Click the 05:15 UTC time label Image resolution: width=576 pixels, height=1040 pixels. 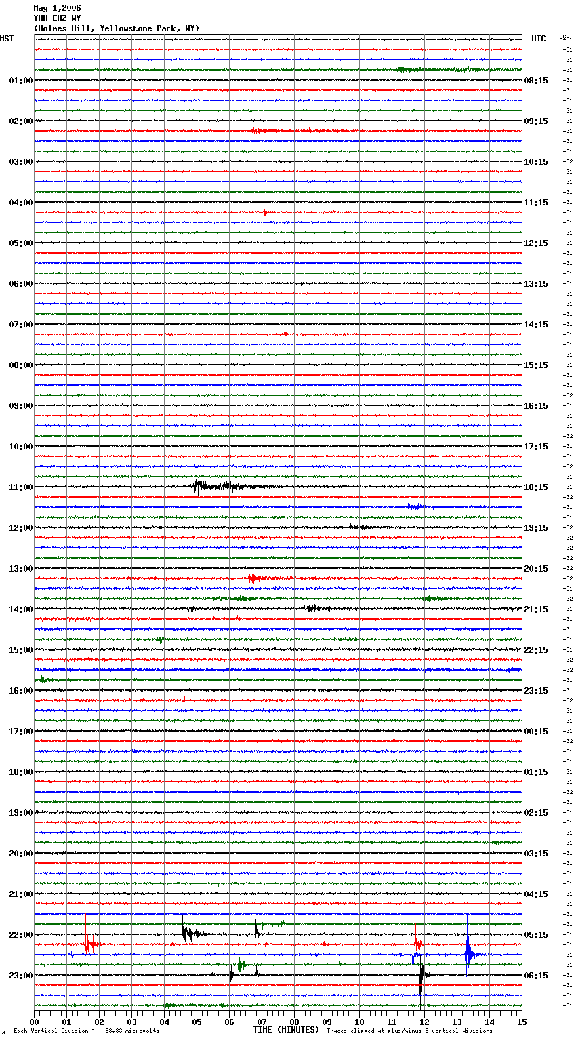(536, 934)
